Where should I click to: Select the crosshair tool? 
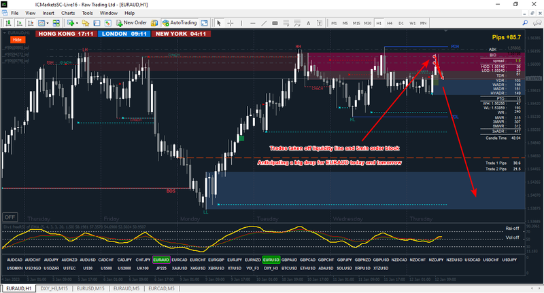click(230, 23)
